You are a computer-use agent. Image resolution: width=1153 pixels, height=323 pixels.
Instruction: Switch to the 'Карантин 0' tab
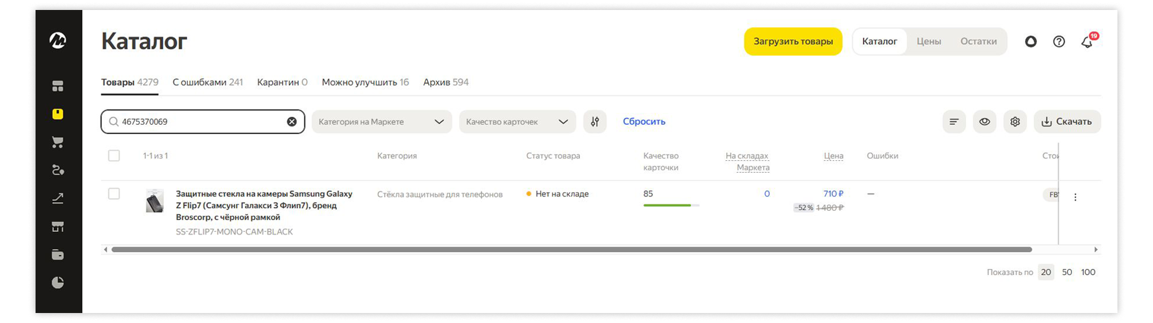[282, 82]
